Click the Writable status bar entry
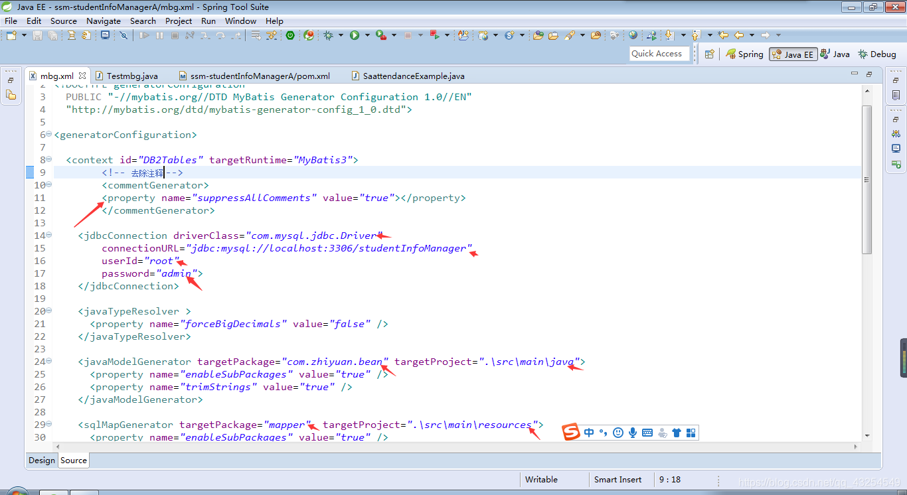 (x=541, y=479)
